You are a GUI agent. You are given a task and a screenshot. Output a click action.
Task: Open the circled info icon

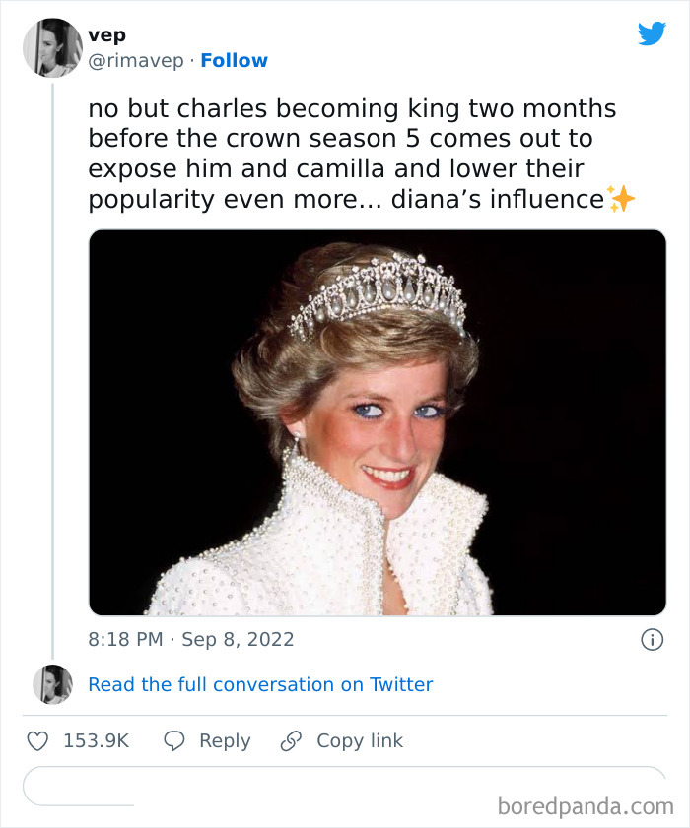tap(652, 640)
